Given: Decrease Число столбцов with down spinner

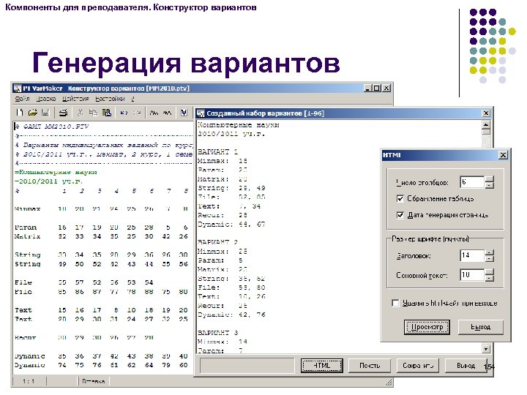Looking at the screenshot, I should coord(490,185).
